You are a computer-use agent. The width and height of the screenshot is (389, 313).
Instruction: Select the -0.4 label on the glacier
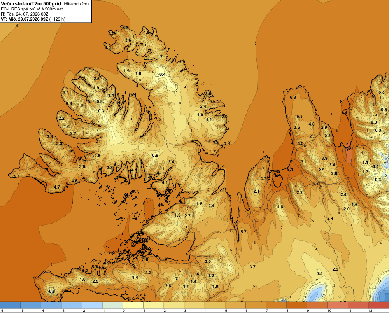pos(162,74)
